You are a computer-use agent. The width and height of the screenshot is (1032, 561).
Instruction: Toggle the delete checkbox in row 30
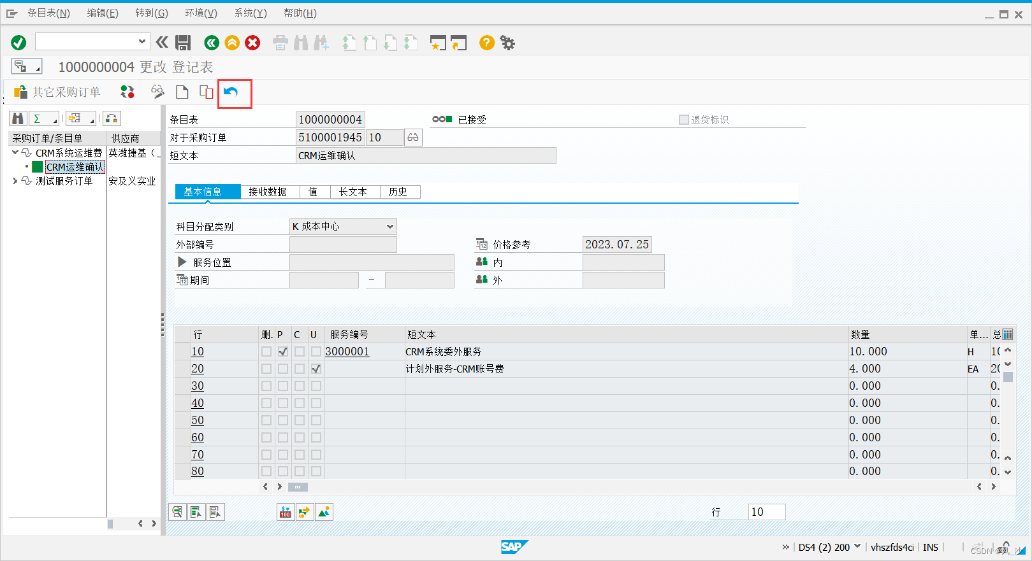pyautogui.click(x=266, y=386)
